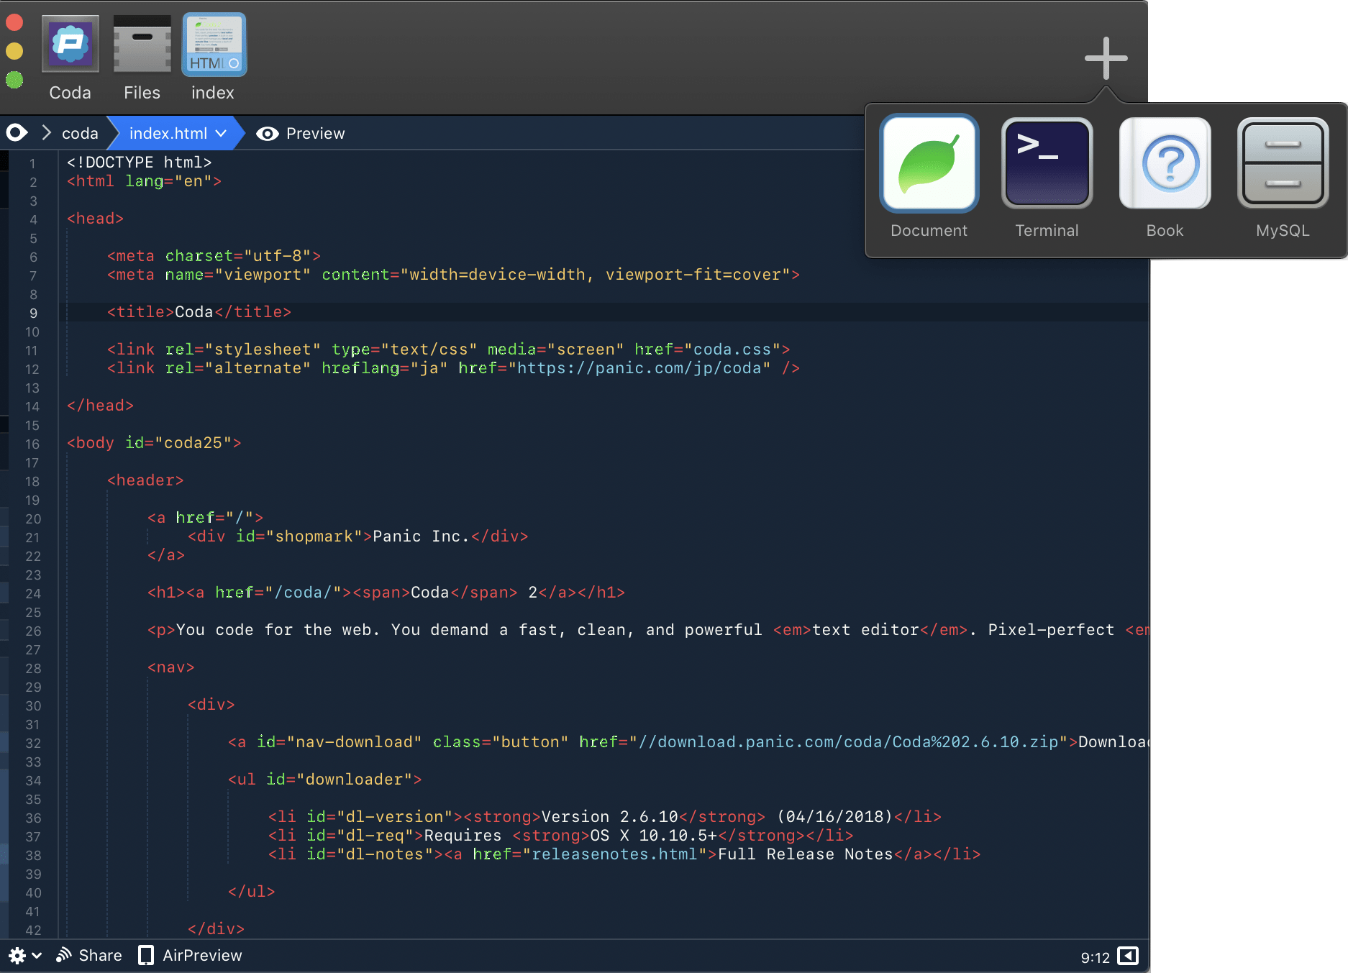Click line number 9 in gutter
The image size is (1348, 973).
pyautogui.click(x=33, y=313)
